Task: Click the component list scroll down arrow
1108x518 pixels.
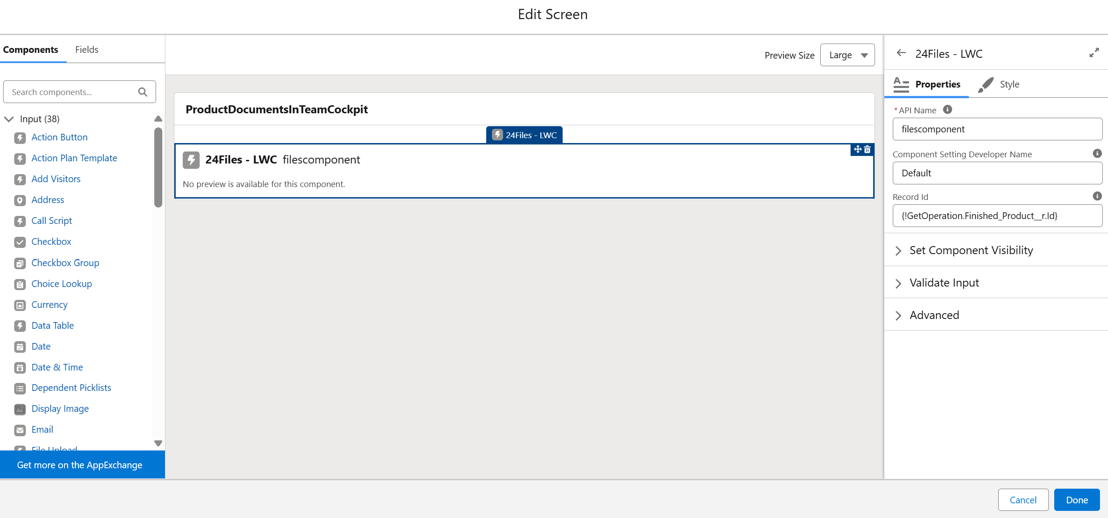Action: [x=158, y=443]
